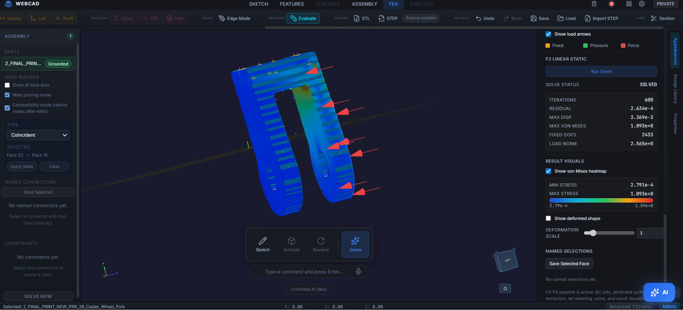Click SOLVE NOW button
This screenshot has height=310, width=683.
click(x=38, y=296)
